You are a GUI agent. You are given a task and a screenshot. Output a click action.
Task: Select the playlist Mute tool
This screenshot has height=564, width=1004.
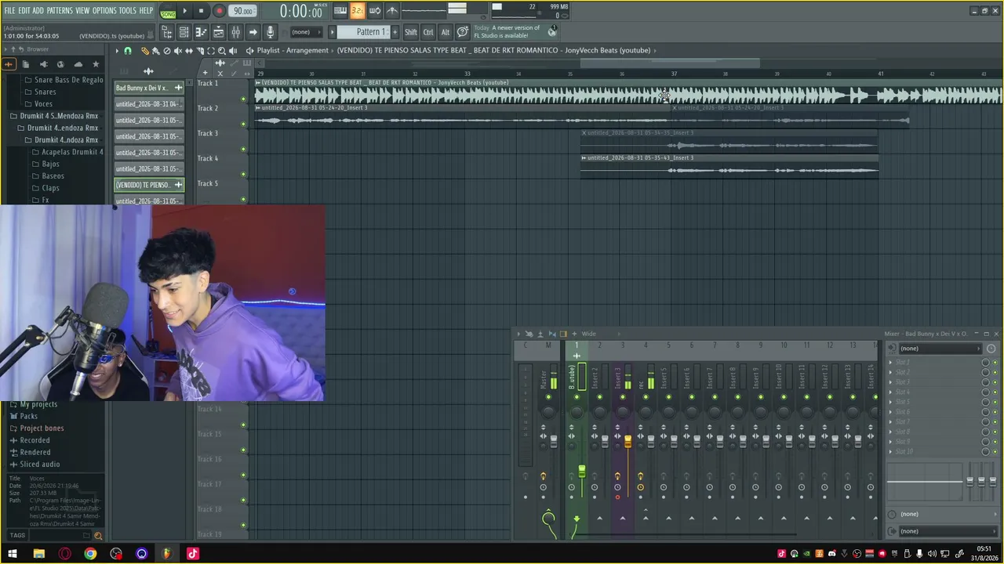pos(177,51)
